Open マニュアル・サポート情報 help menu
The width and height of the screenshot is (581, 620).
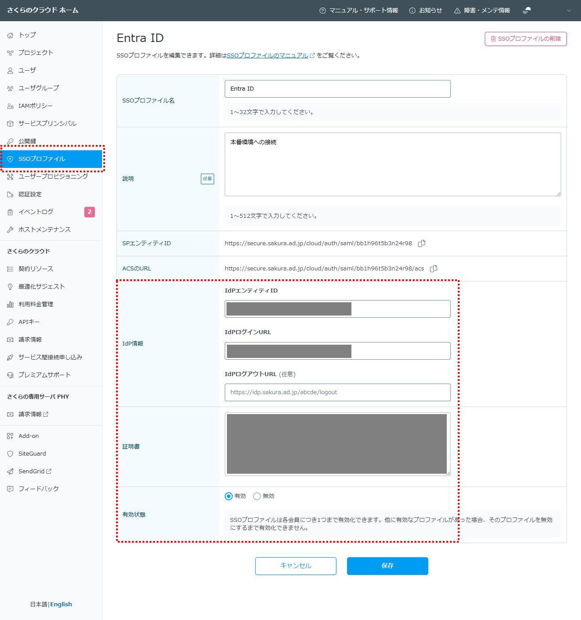click(358, 11)
